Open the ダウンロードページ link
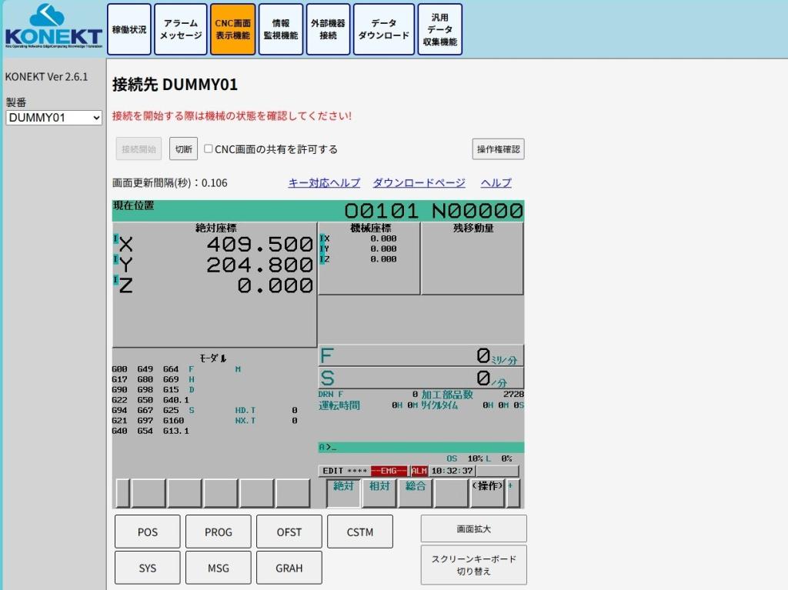This screenshot has width=788, height=590. click(419, 183)
